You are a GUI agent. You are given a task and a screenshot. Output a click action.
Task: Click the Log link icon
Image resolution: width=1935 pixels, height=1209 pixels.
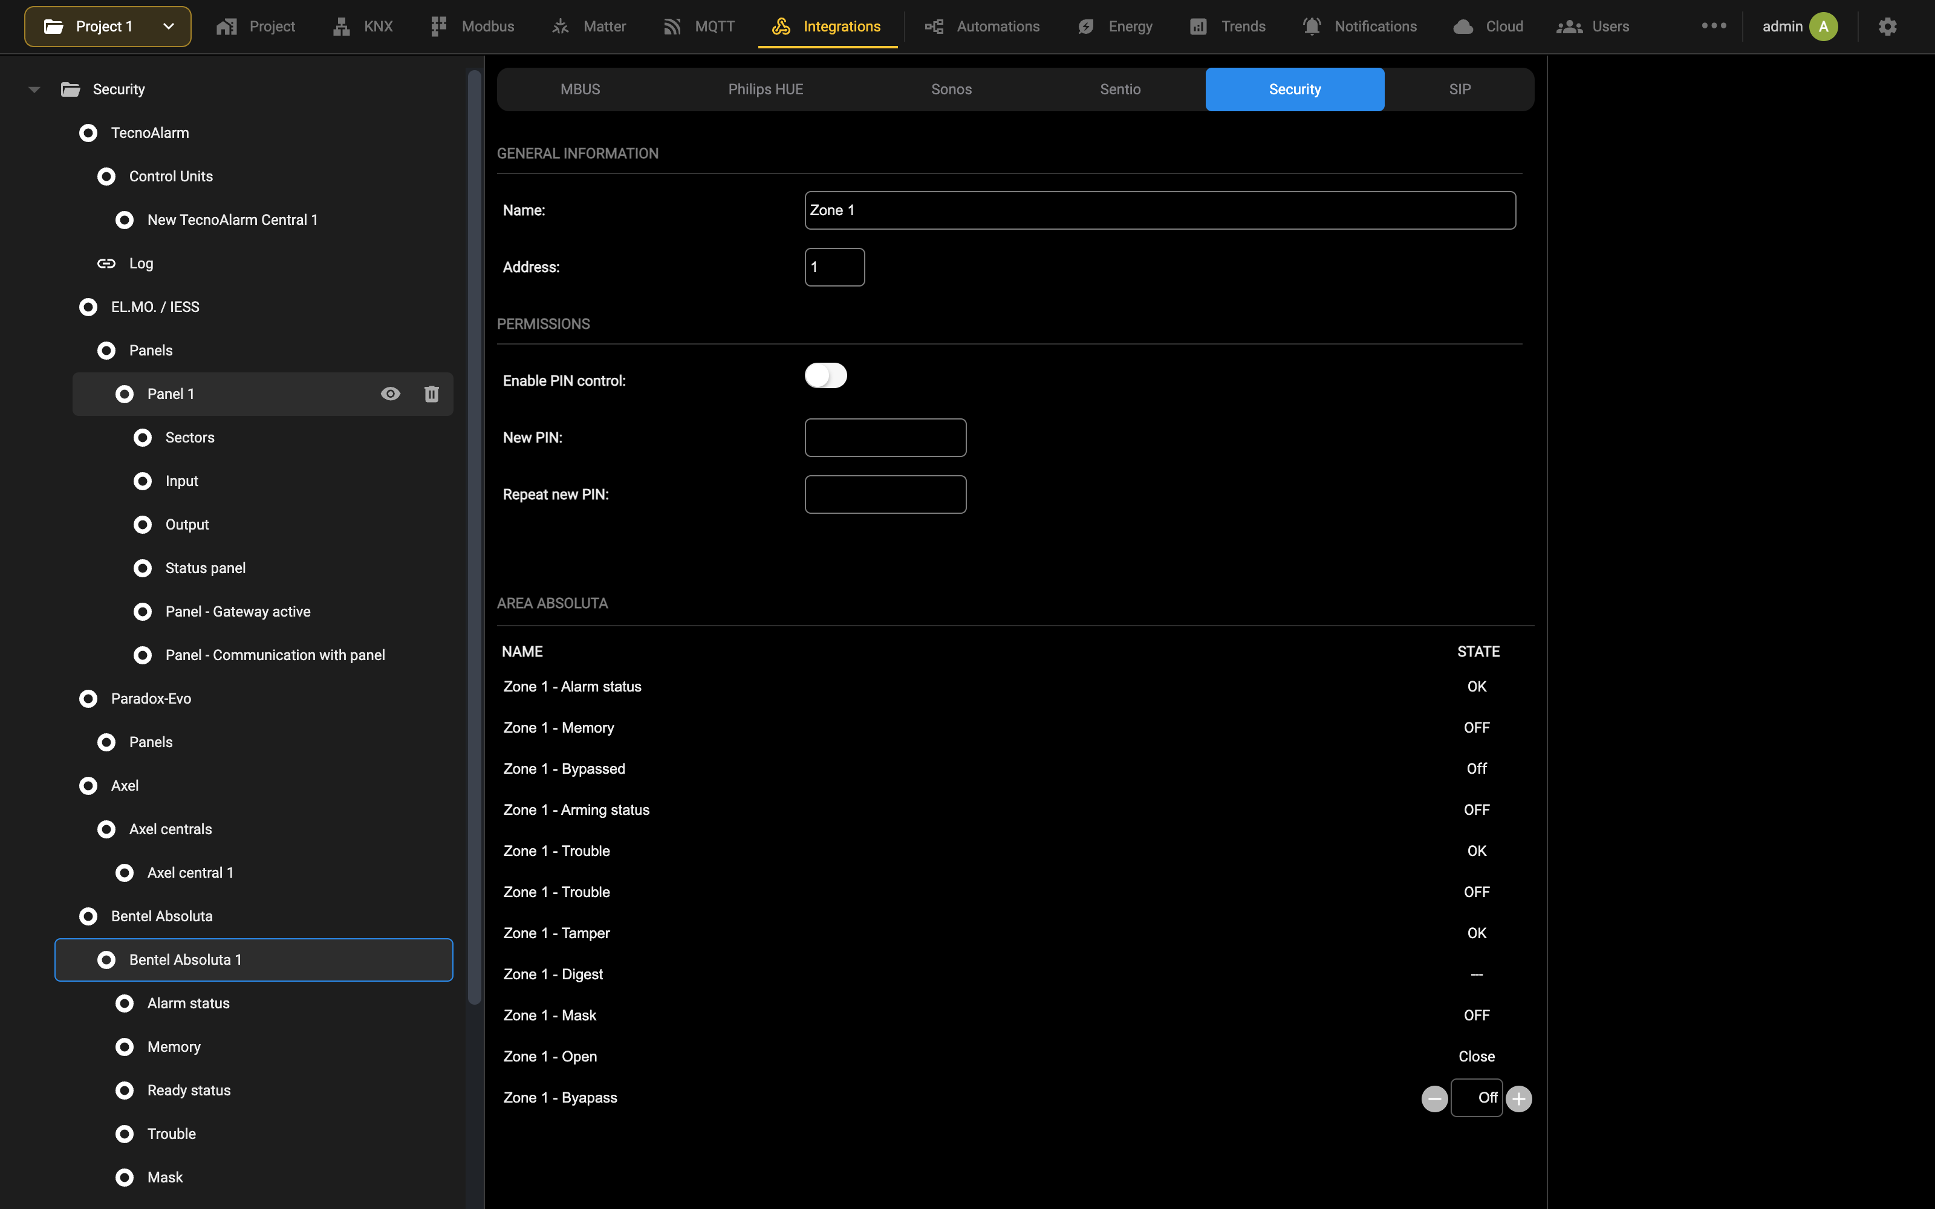point(106,263)
